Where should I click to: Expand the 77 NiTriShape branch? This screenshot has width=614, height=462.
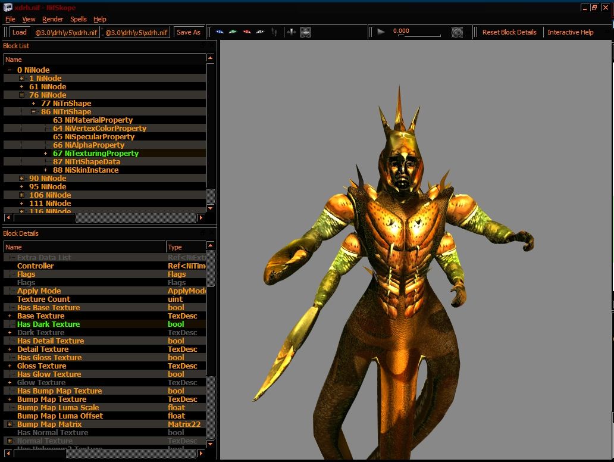click(34, 104)
